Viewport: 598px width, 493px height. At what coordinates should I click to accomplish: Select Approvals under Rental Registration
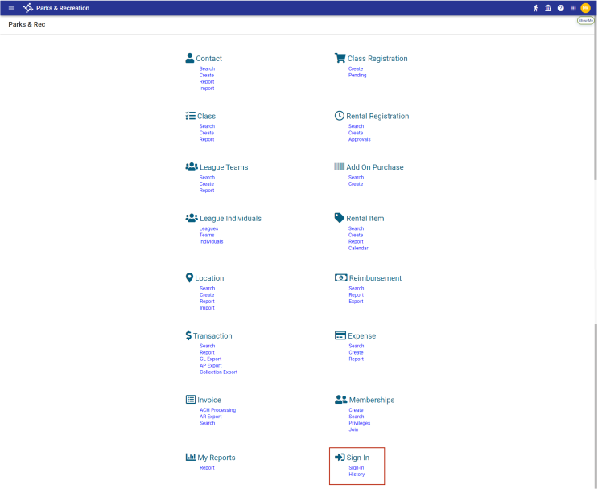(359, 139)
